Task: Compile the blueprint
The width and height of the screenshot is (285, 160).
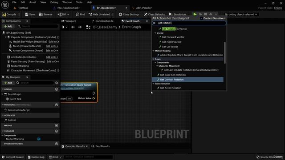Action: tap(9, 14)
